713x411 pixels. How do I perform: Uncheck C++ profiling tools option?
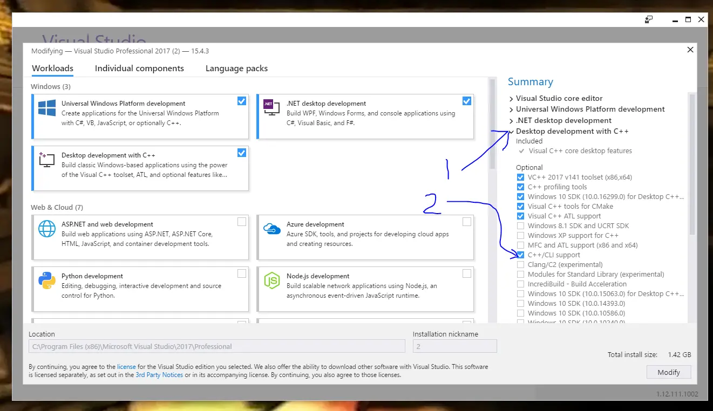(520, 187)
